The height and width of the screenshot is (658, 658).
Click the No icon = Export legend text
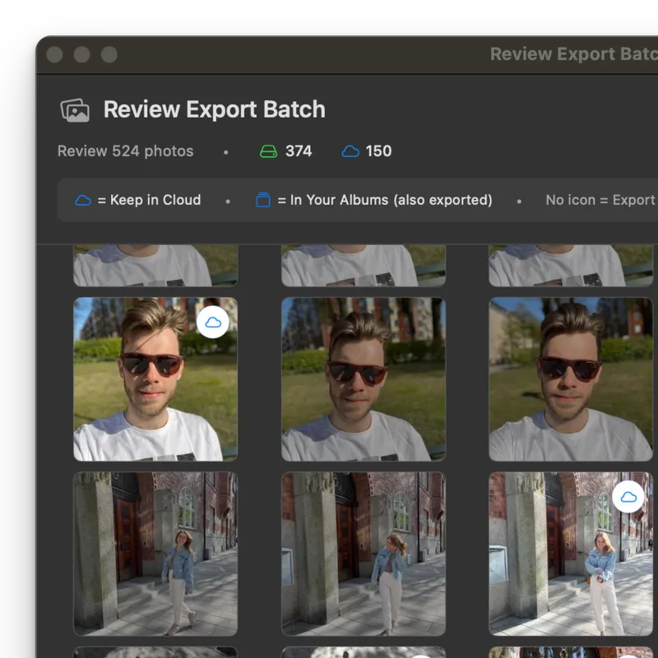(600, 200)
